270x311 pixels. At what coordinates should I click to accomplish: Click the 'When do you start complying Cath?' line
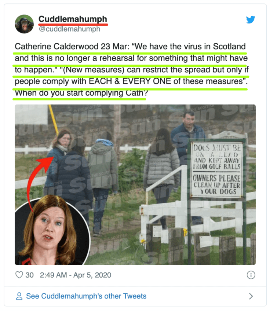tap(81, 93)
